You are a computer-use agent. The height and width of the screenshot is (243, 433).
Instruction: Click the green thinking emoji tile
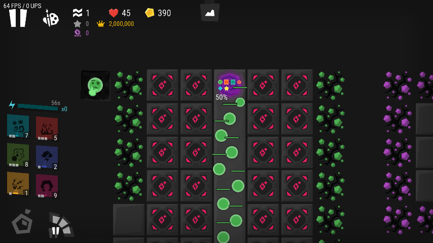pos(95,85)
